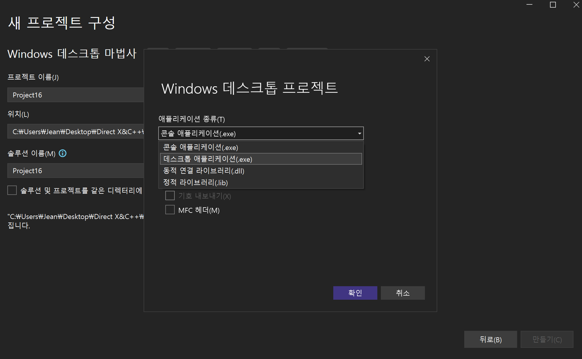
Task: Click the solution name info icon
Action: coord(63,153)
